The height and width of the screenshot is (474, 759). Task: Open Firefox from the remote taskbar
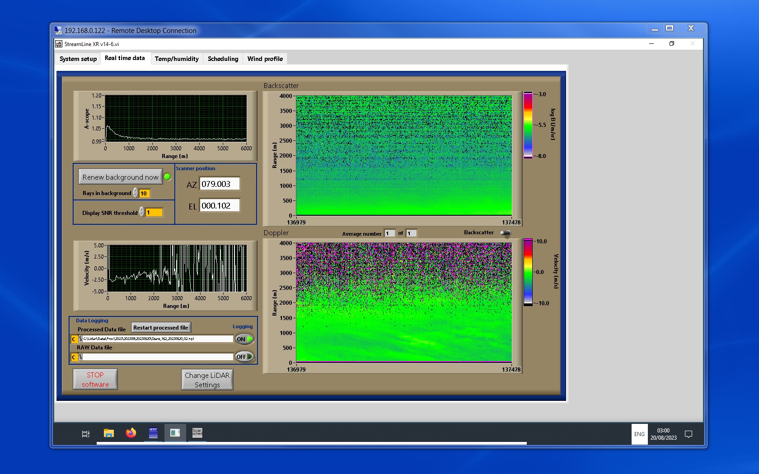tap(131, 433)
